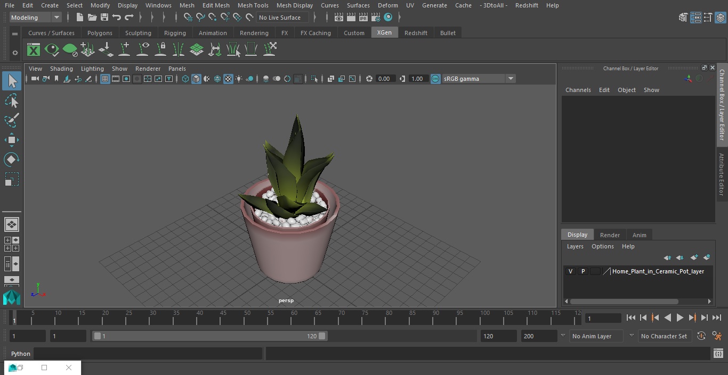Viewport: 728px width, 375px height.
Task: Open the Mesh Tools menu
Action: click(x=253, y=5)
